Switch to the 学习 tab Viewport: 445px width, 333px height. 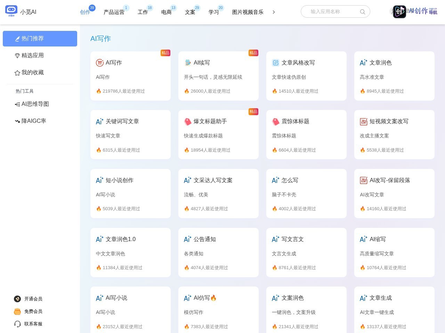[x=214, y=12]
